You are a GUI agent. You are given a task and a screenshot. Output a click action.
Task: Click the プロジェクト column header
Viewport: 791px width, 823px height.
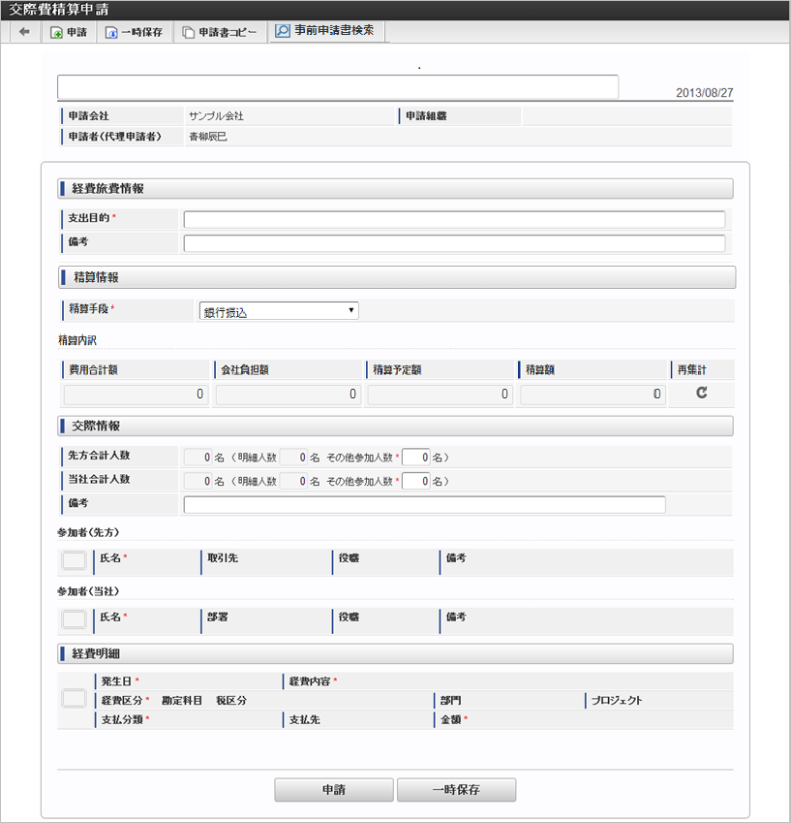click(x=617, y=700)
